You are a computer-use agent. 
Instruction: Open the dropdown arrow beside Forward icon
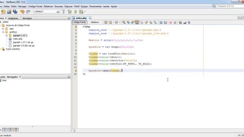[119, 22]
